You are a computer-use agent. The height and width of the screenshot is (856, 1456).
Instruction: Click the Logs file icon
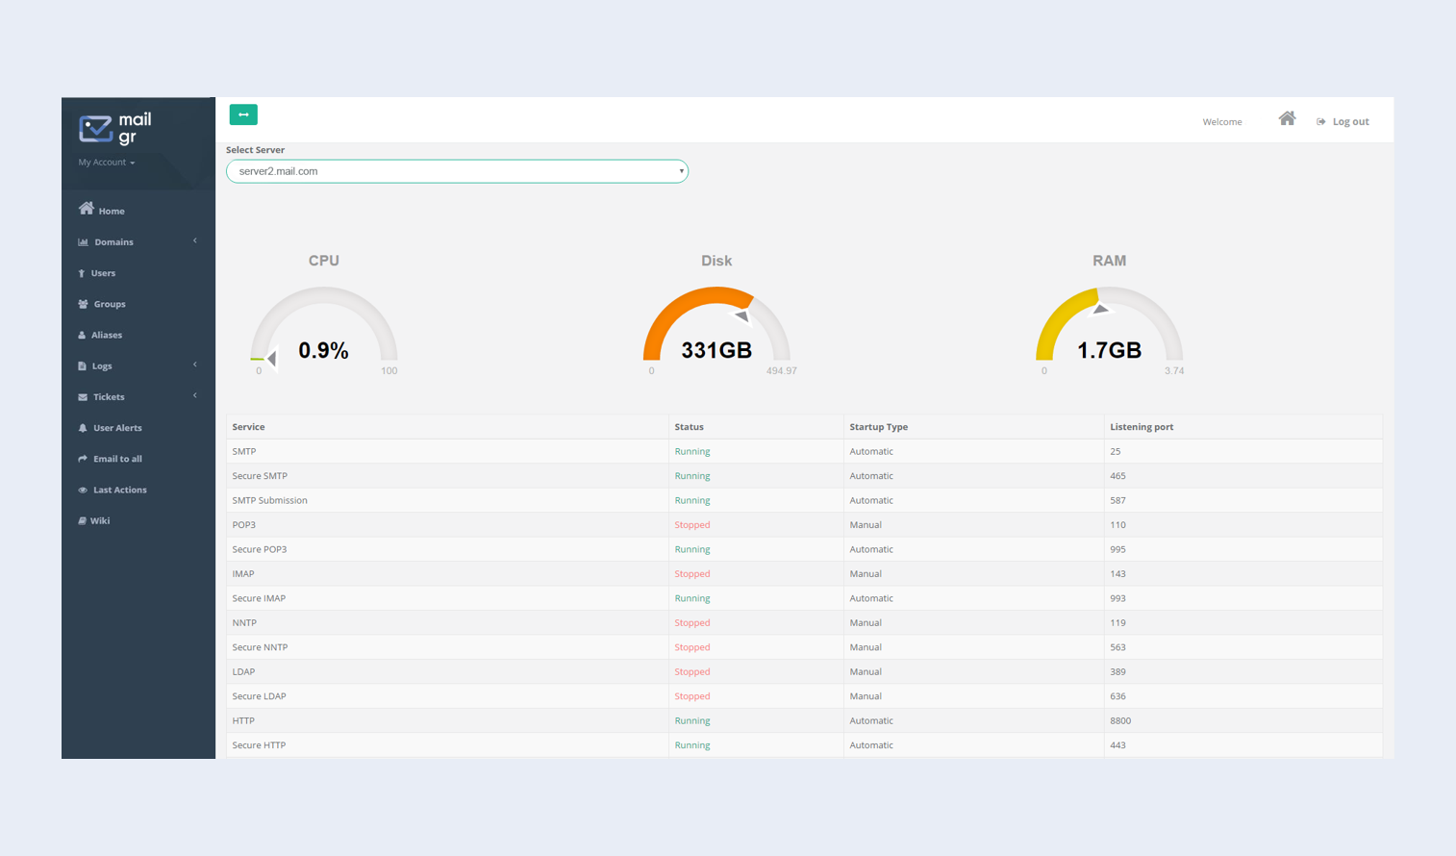(x=82, y=365)
